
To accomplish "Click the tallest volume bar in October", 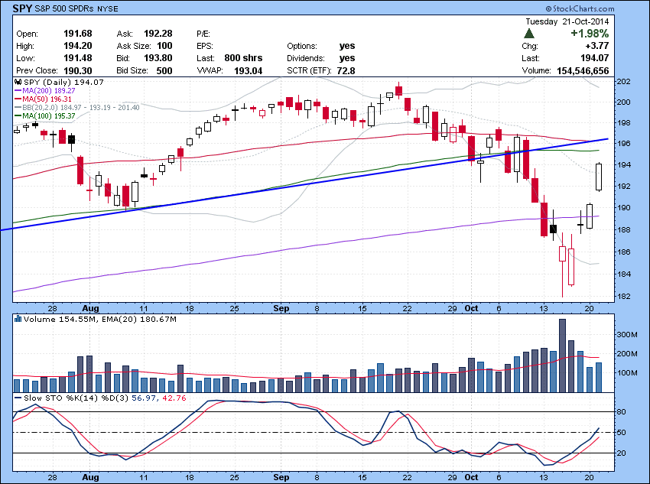I will click(x=562, y=356).
